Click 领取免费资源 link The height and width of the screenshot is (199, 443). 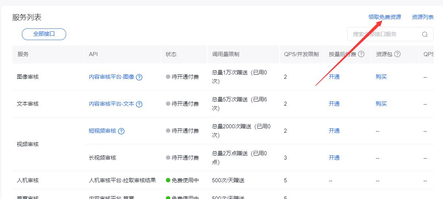tap(385, 17)
